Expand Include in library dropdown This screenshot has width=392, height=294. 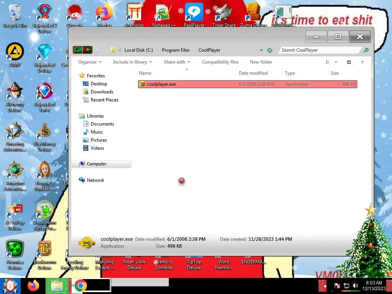pyautogui.click(x=132, y=62)
